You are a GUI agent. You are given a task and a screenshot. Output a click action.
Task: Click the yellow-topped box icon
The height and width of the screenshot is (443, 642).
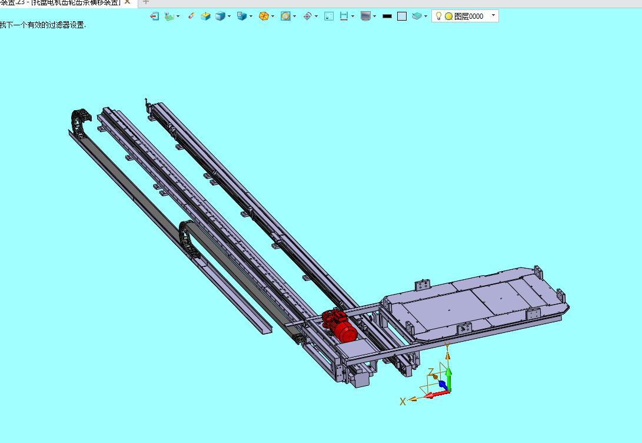point(205,16)
